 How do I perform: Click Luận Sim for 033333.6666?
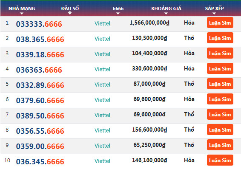tap(220, 23)
